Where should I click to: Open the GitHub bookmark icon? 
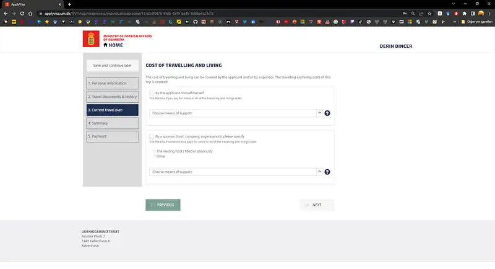(x=196, y=22)
